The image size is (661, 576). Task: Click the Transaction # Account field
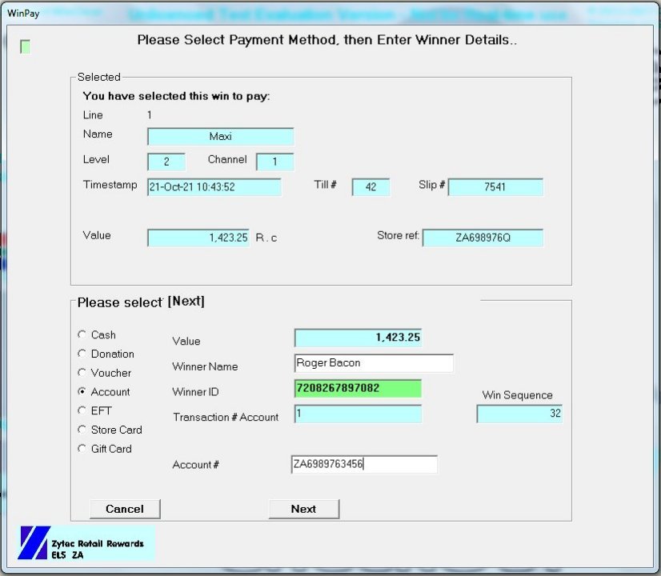click(358, 414)
